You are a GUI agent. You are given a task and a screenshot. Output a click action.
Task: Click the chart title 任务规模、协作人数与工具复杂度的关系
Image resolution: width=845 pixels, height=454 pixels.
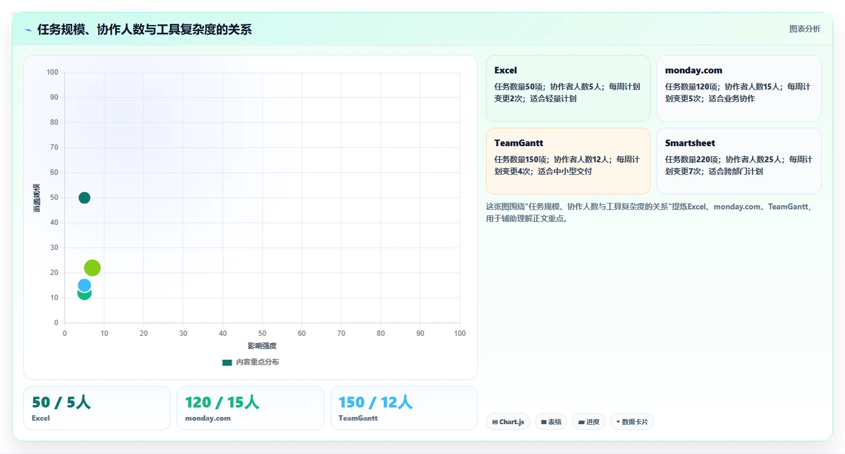click(144, 29)
